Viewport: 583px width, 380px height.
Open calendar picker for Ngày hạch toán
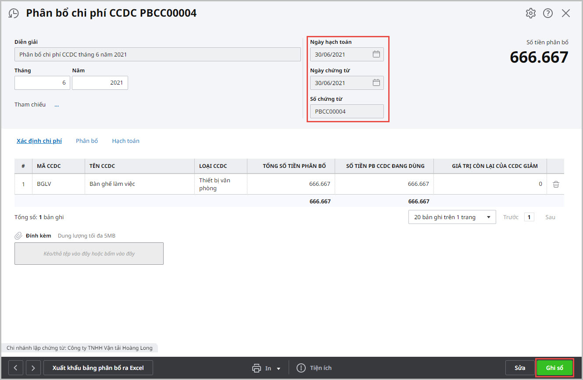coord(376,54)
